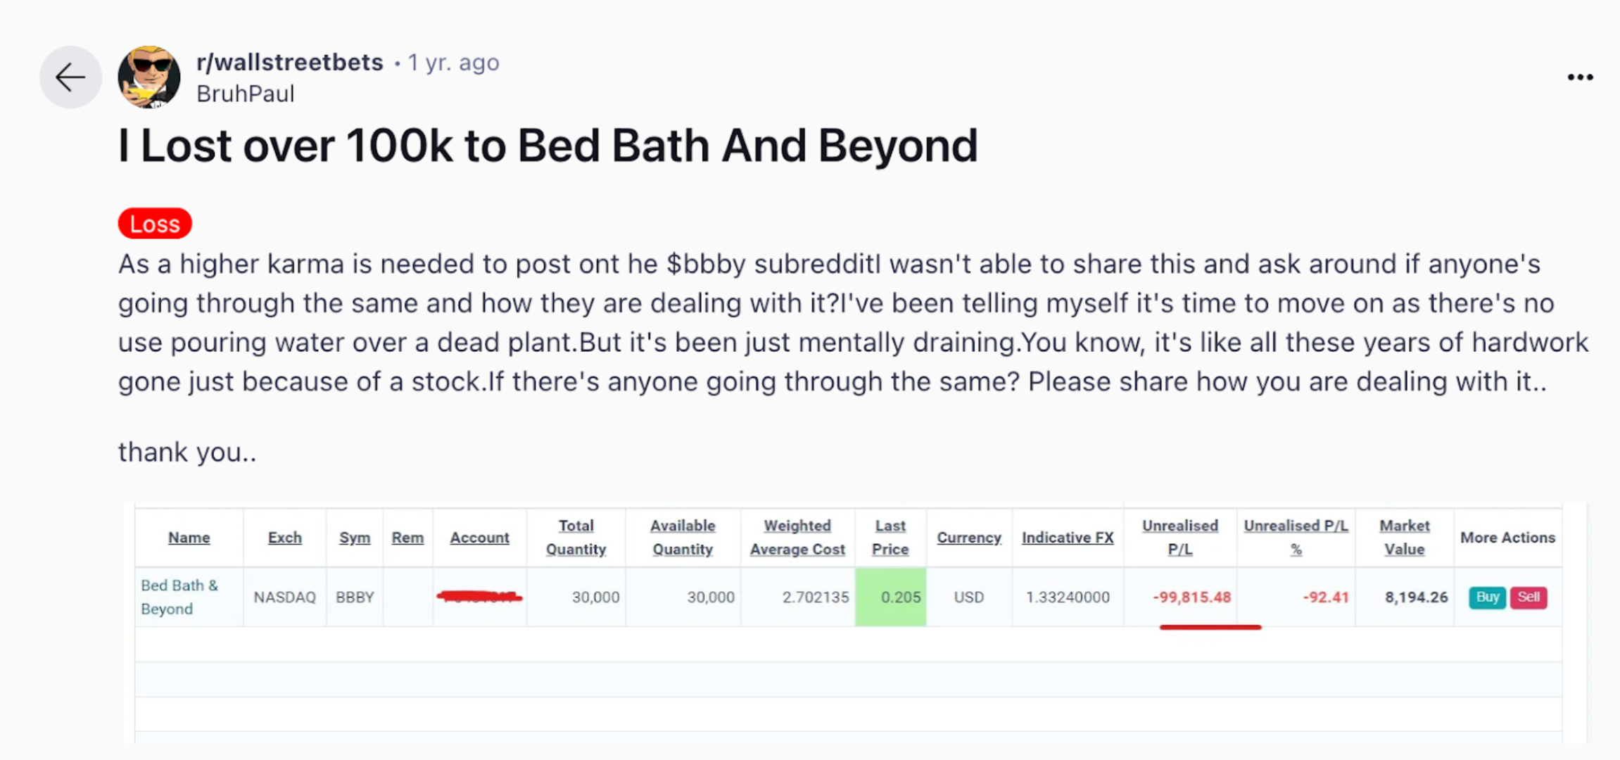
Task: Click the red Loss flair tag
Action: coord(155,224)
